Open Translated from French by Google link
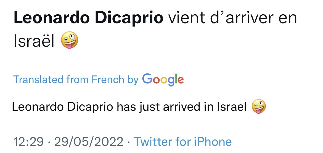The height and width of the screenshot is (153, 323). click(99, 80)
